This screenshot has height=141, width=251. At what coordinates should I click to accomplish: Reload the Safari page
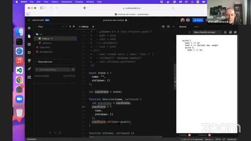click(173, 8)
